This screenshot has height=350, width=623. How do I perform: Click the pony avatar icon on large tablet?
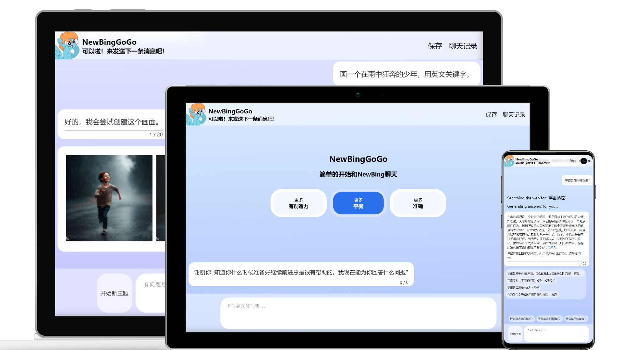click(x=67, y=46)
